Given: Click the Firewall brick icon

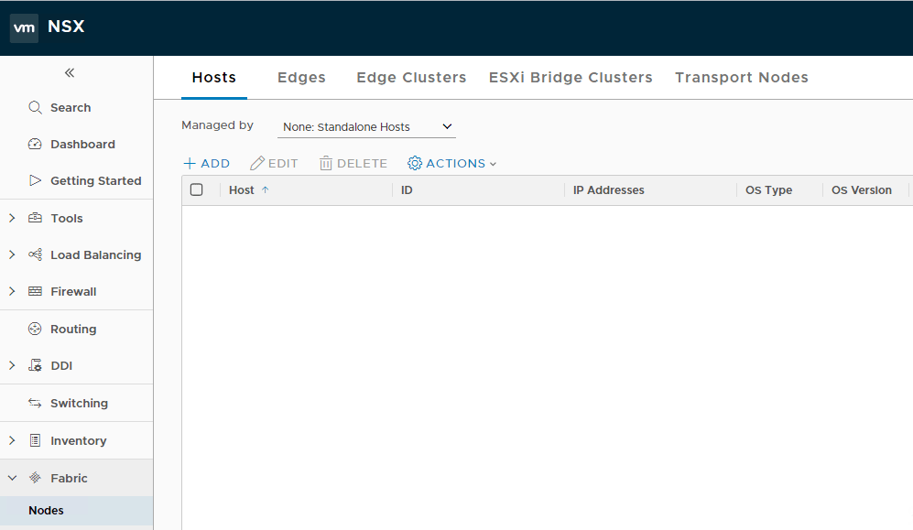Looking at the screenshot, I should (35, 291).
